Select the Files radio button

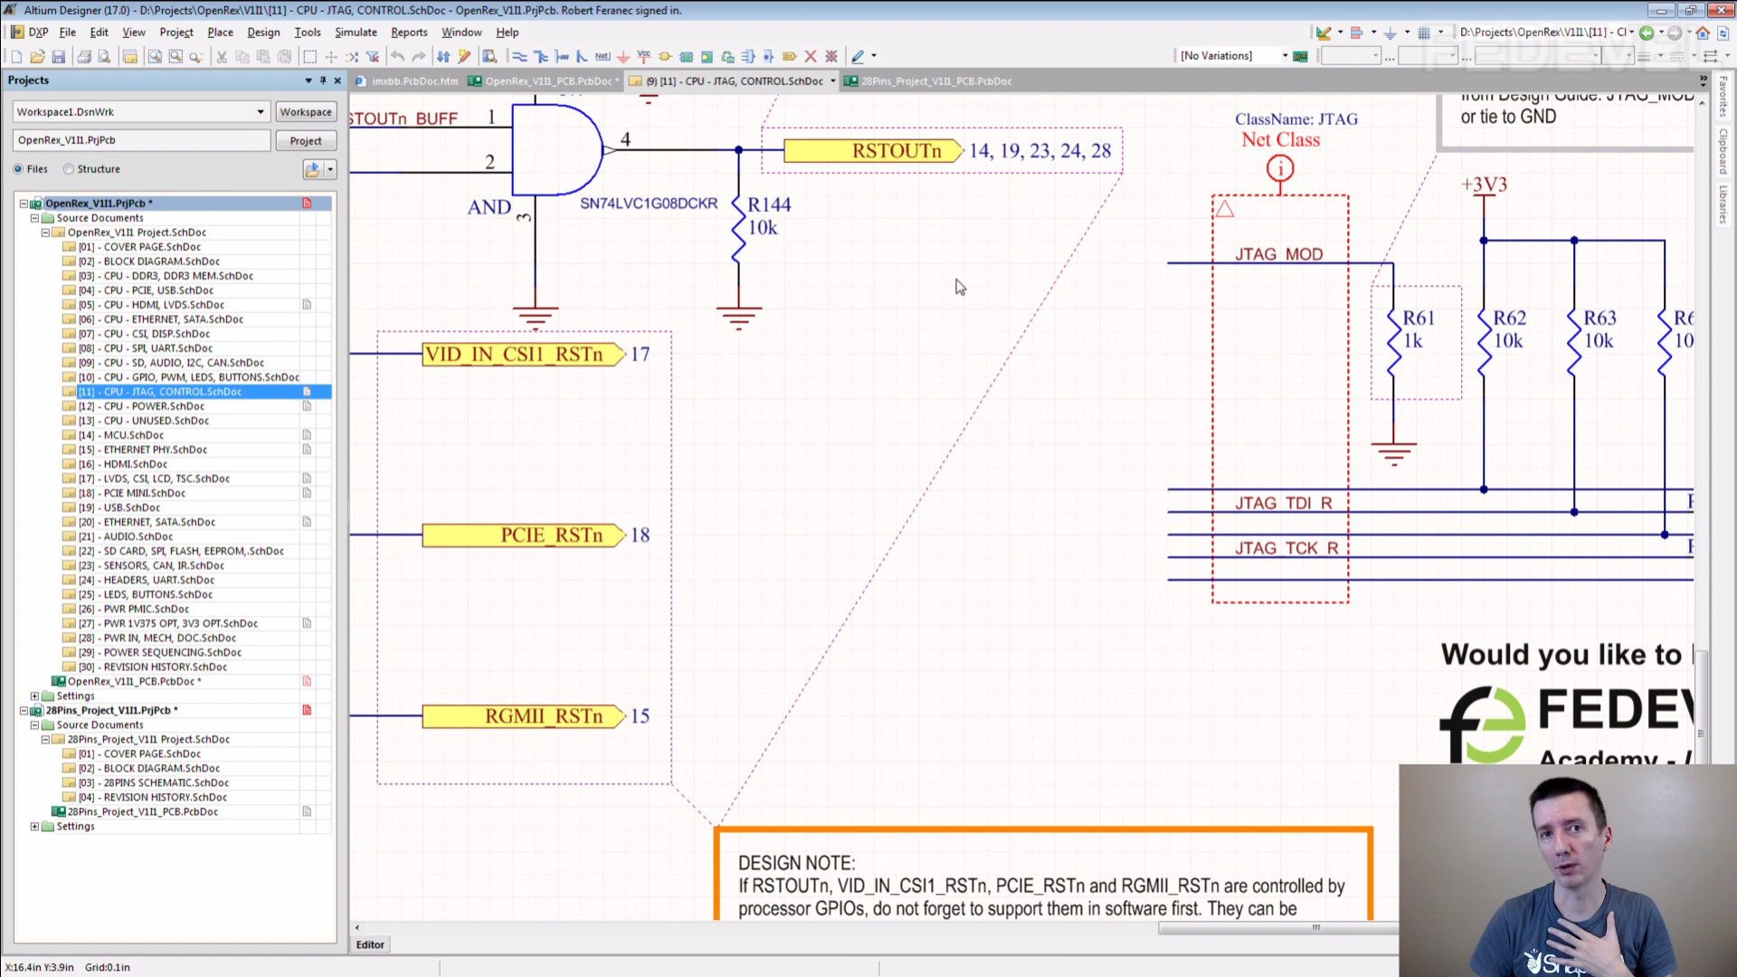click(19, 169)
